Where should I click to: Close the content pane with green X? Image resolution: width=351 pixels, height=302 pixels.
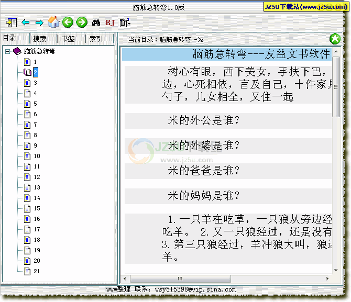pos(335,39)
